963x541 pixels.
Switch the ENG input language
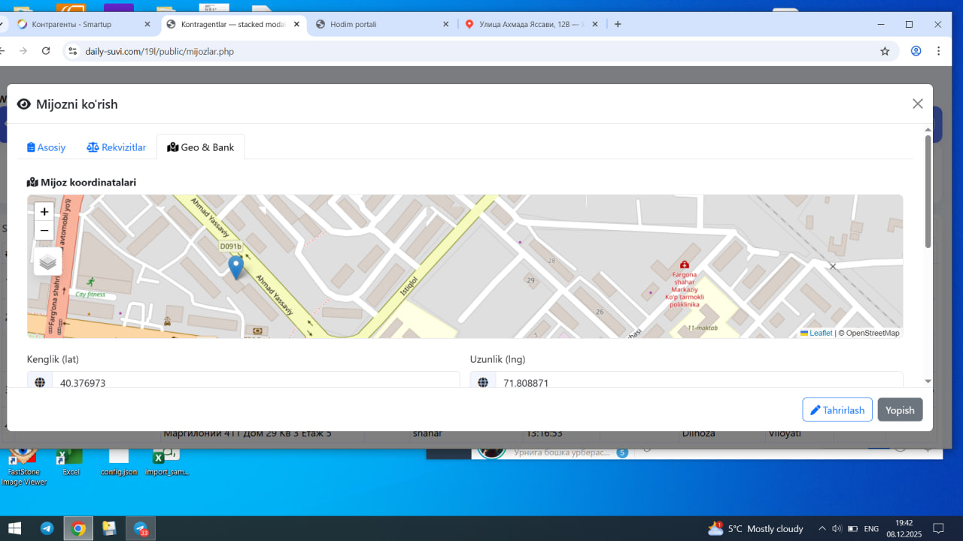click(x=871, y=528)
